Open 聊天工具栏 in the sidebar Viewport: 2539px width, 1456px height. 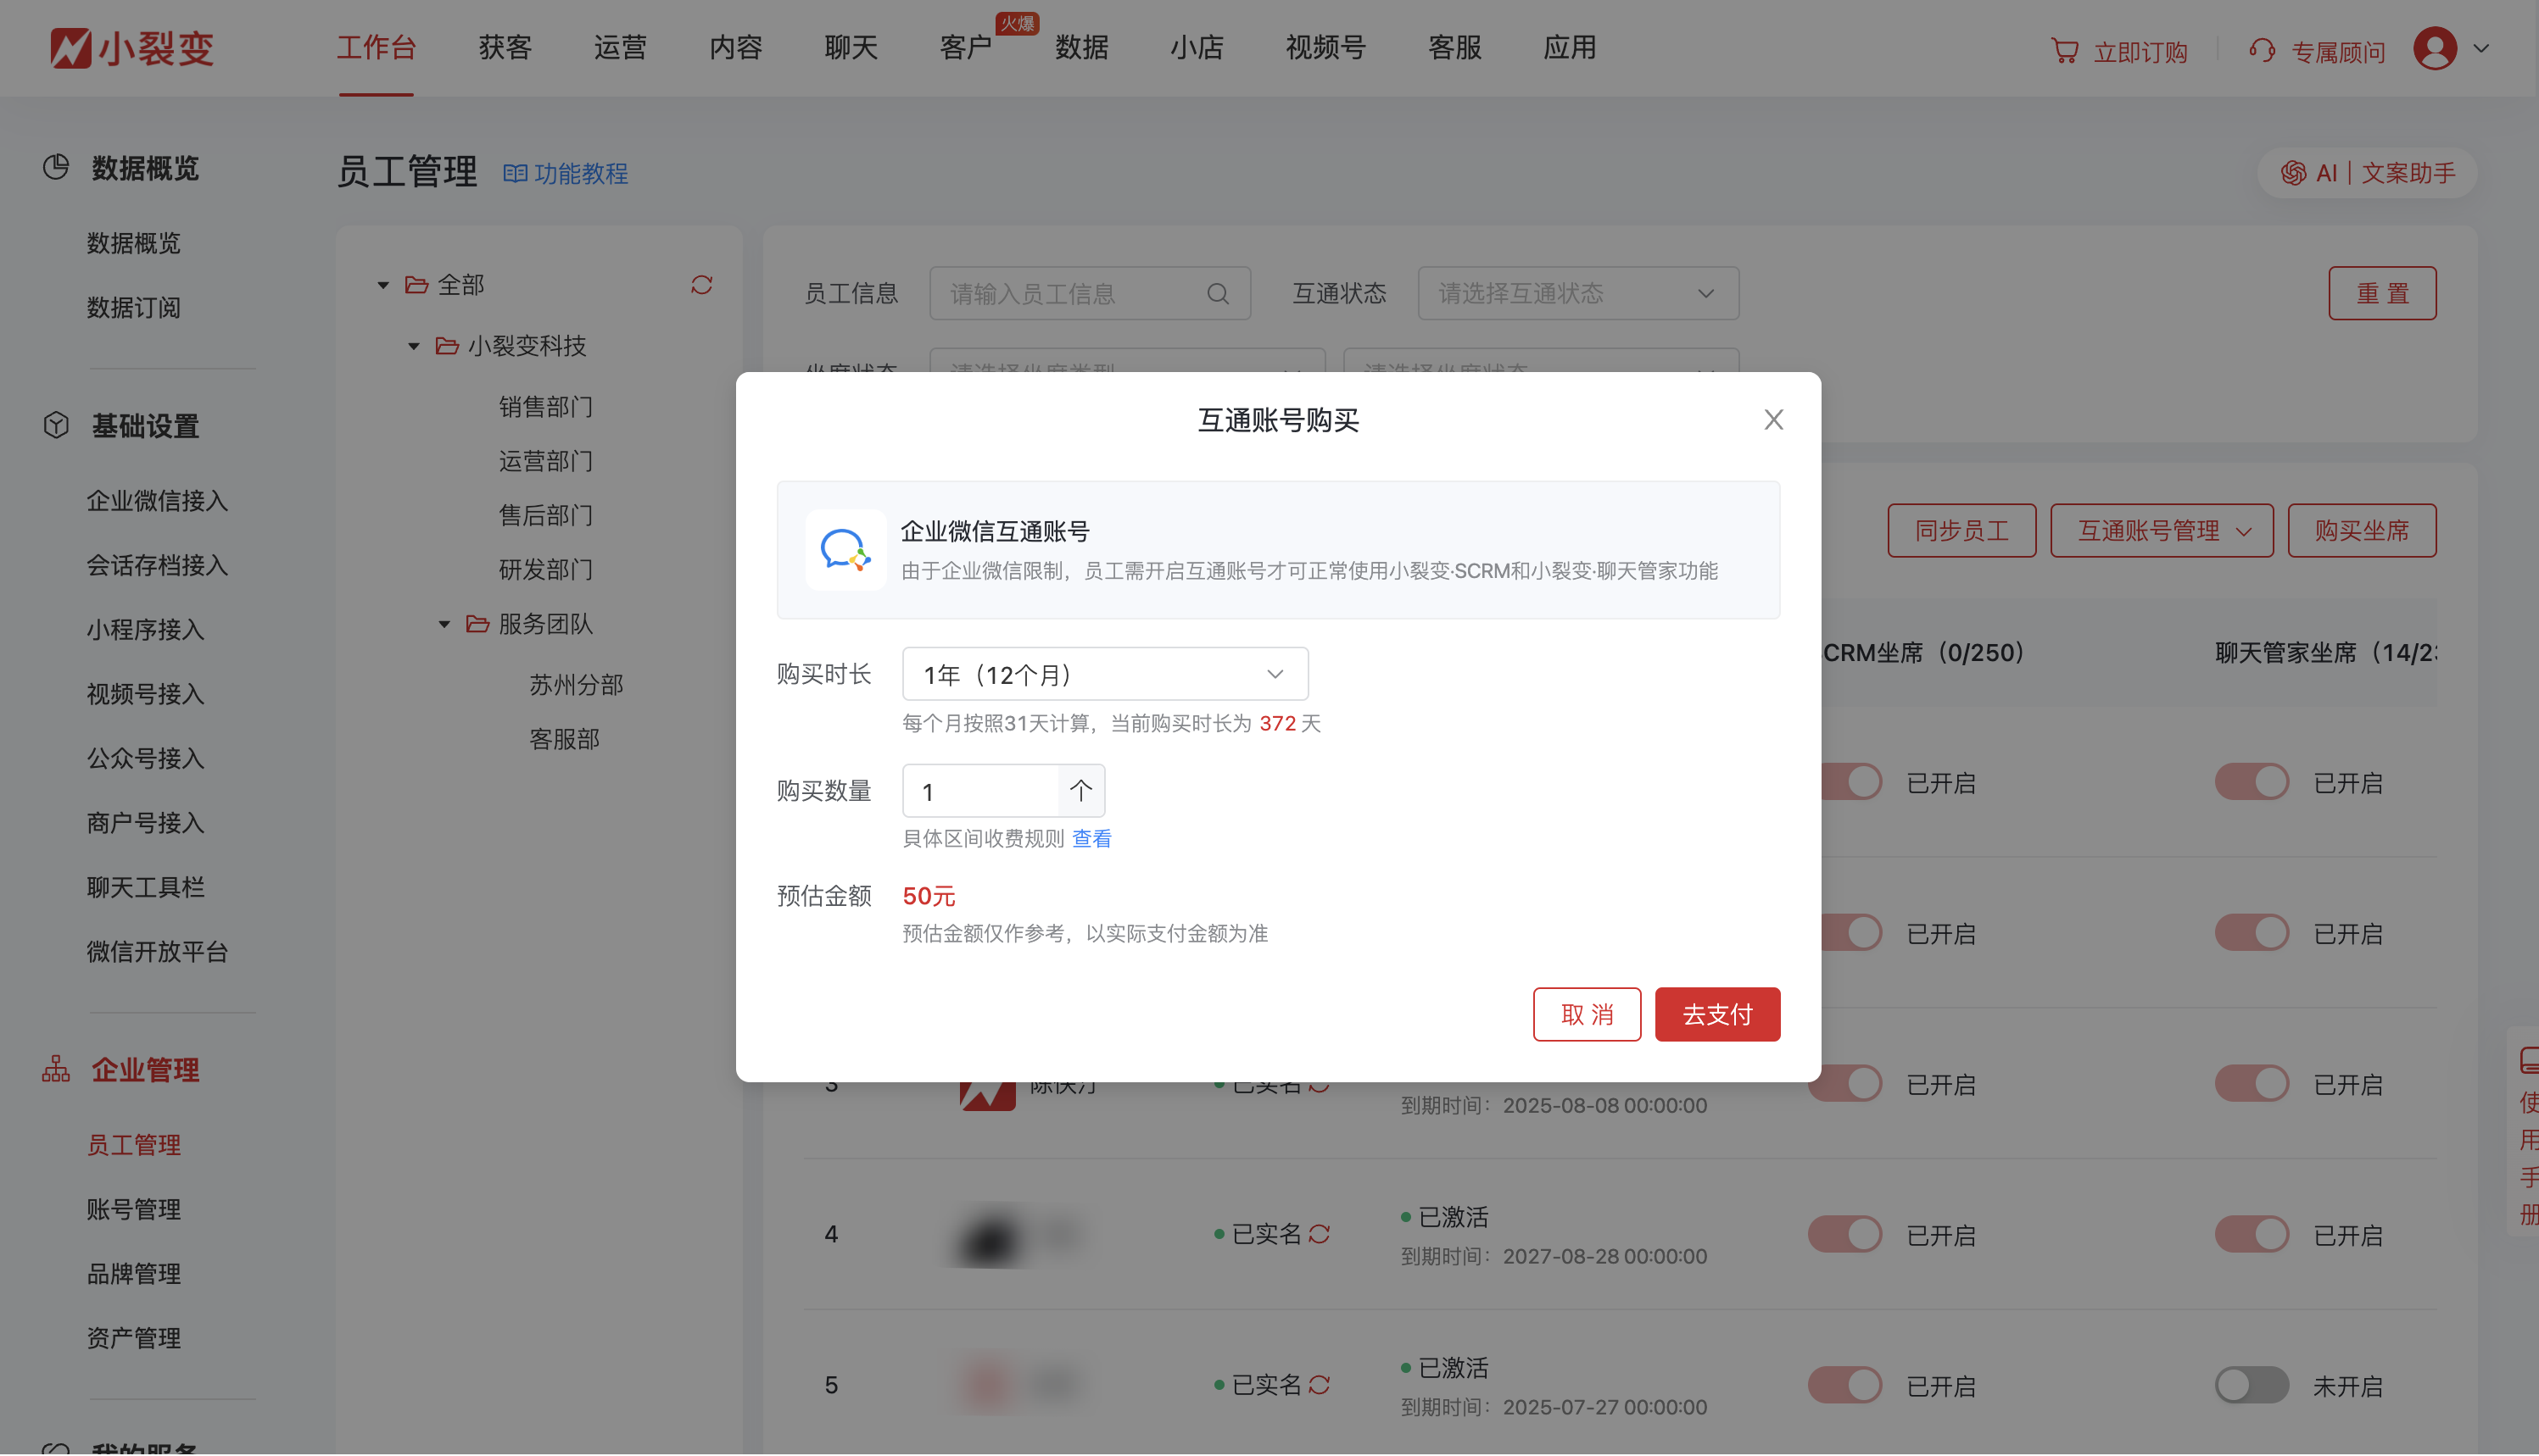click(x=145, y=887)
